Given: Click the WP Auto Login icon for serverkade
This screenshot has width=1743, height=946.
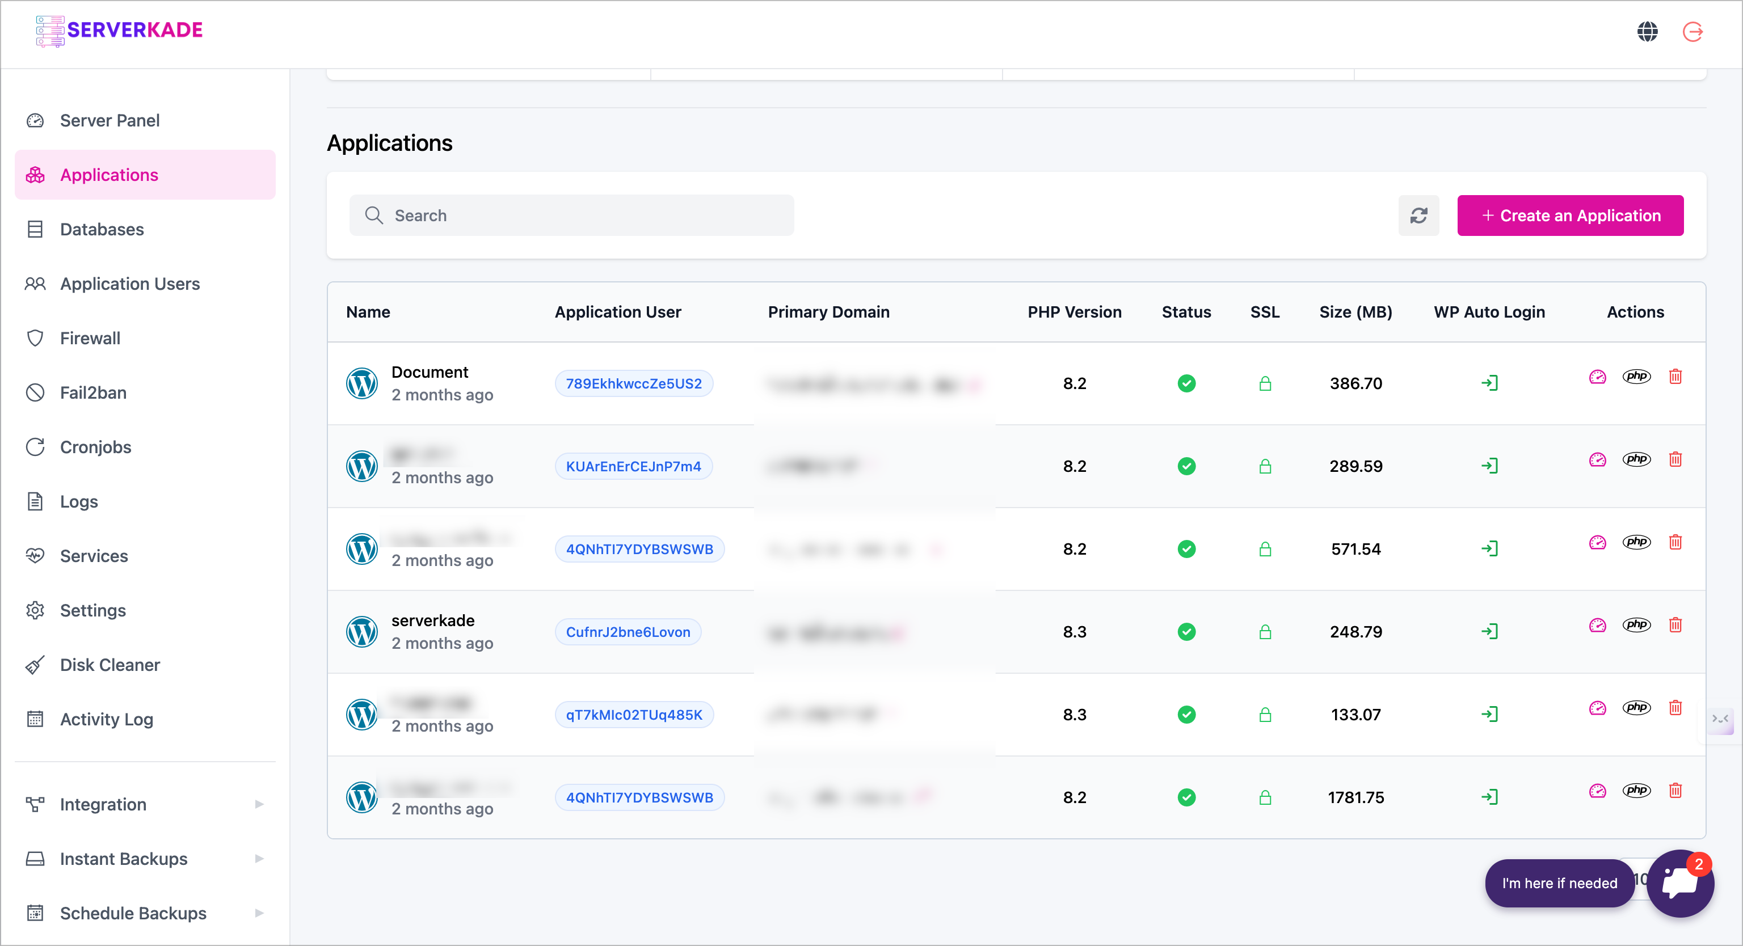Looking at the screenshot, I should click(1489, 630).
